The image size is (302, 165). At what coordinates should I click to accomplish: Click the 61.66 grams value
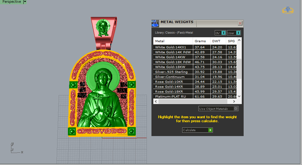click(199, 96)
